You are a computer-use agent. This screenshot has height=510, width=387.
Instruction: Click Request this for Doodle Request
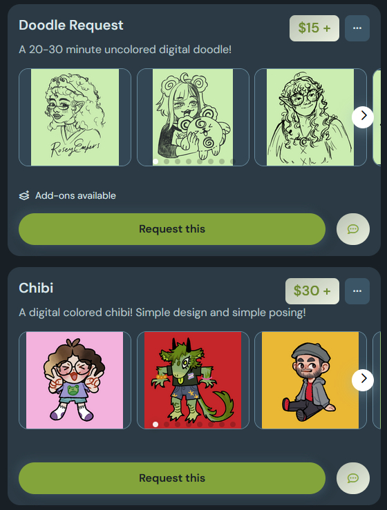tap(172, 229)
